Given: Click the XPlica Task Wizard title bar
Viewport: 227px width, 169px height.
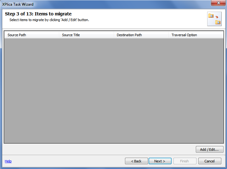Looking at the screenshot, I should [106, 4].
